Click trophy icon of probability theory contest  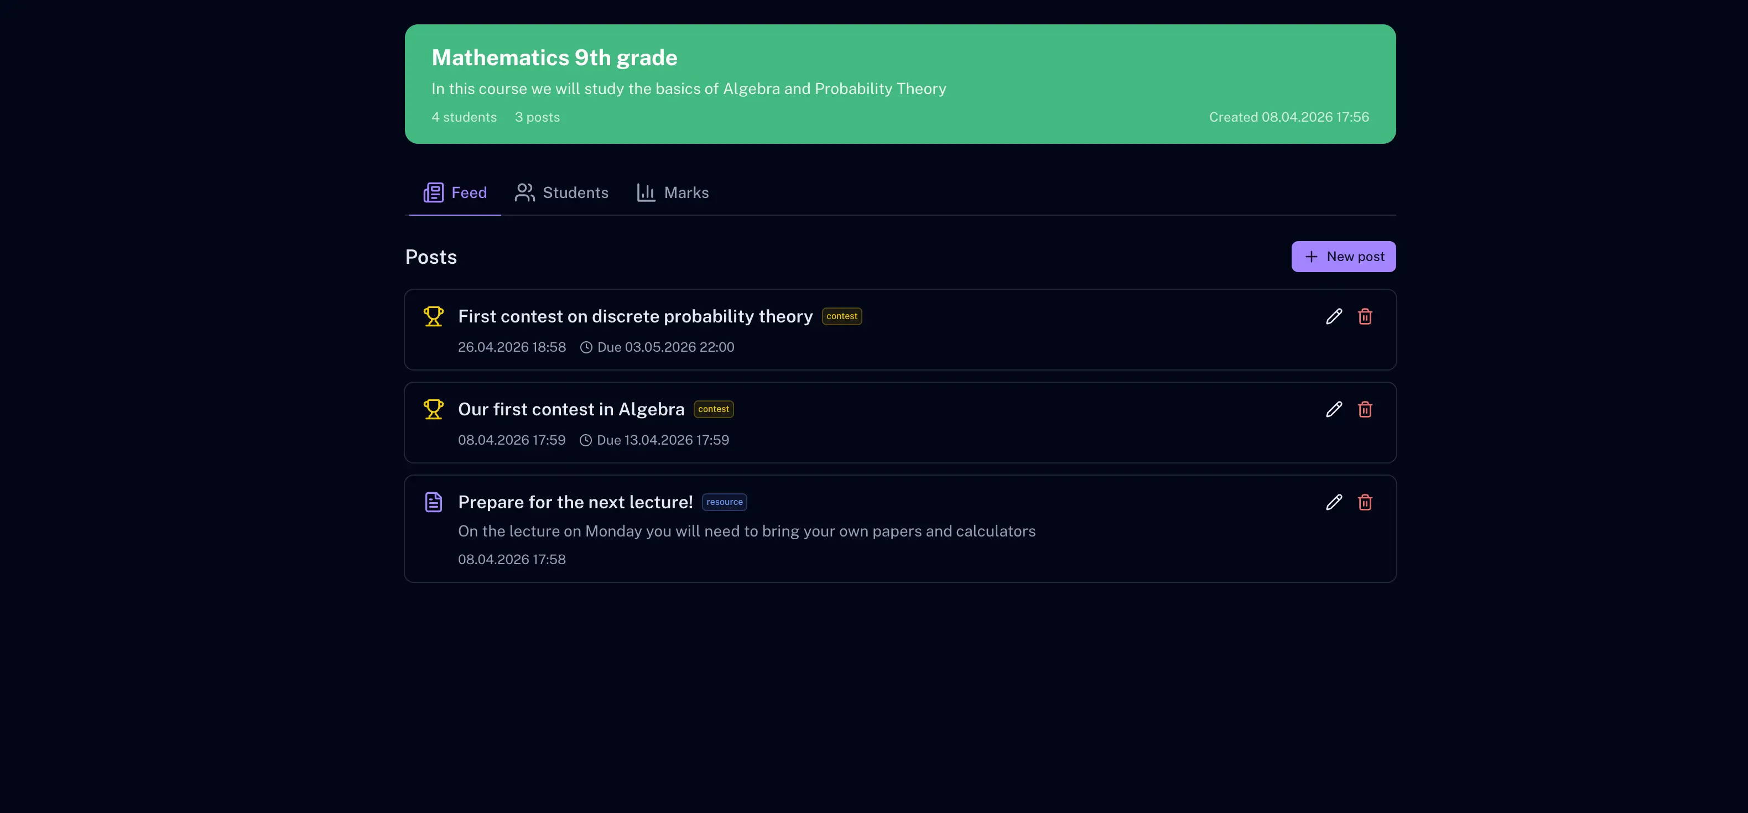tap(434, 316)
